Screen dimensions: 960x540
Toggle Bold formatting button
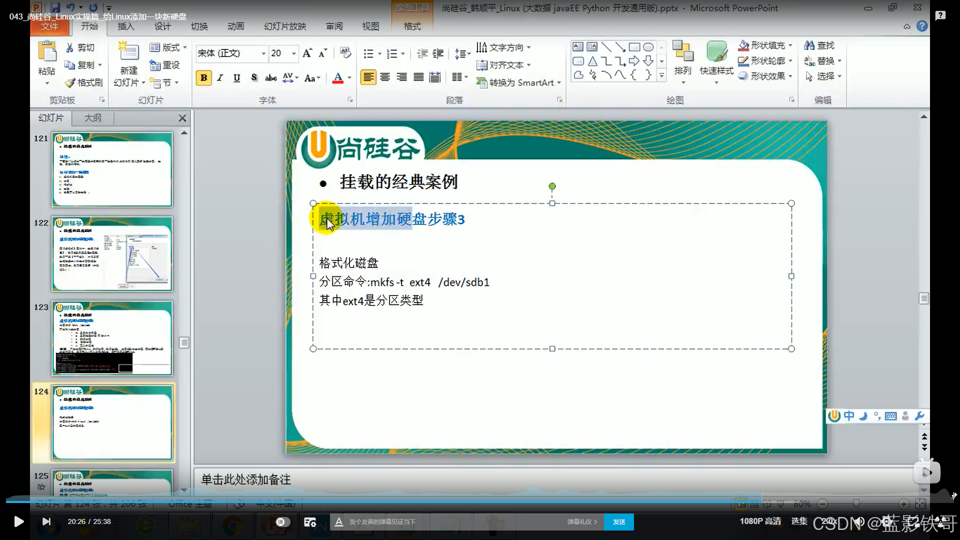click(203, 78)
